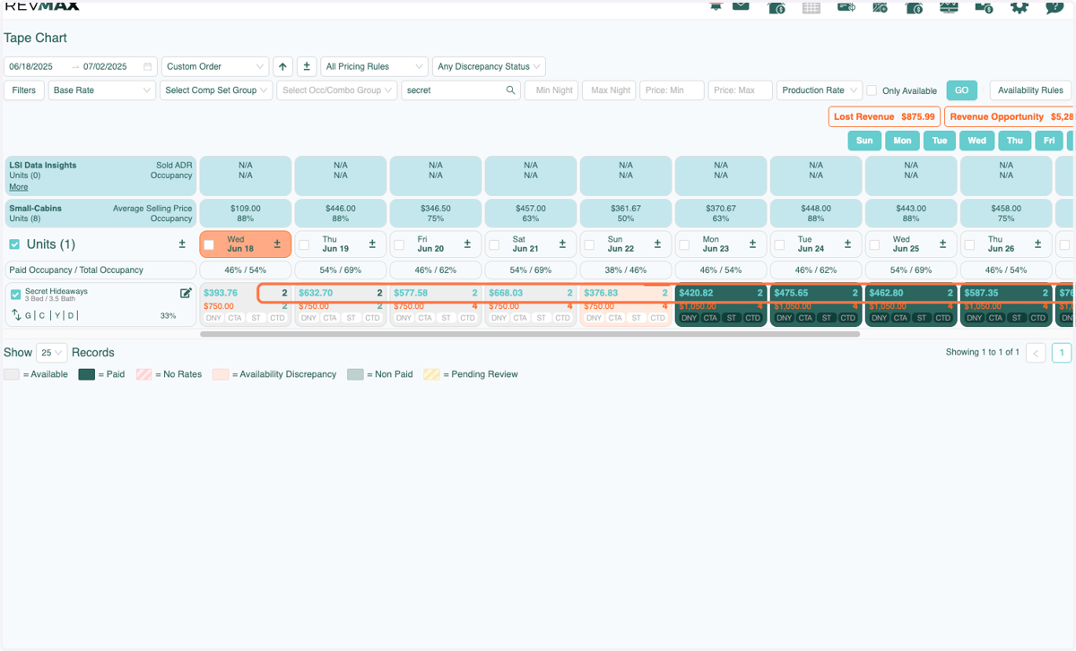Click the More link under LSI Data Insights

pyautogui.click(x=18, y=187)
